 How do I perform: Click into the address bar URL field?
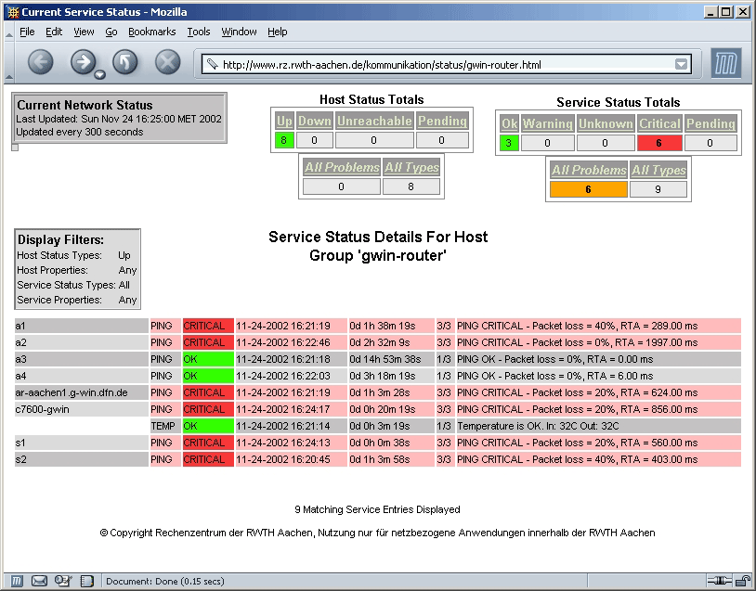coord(447,65)
